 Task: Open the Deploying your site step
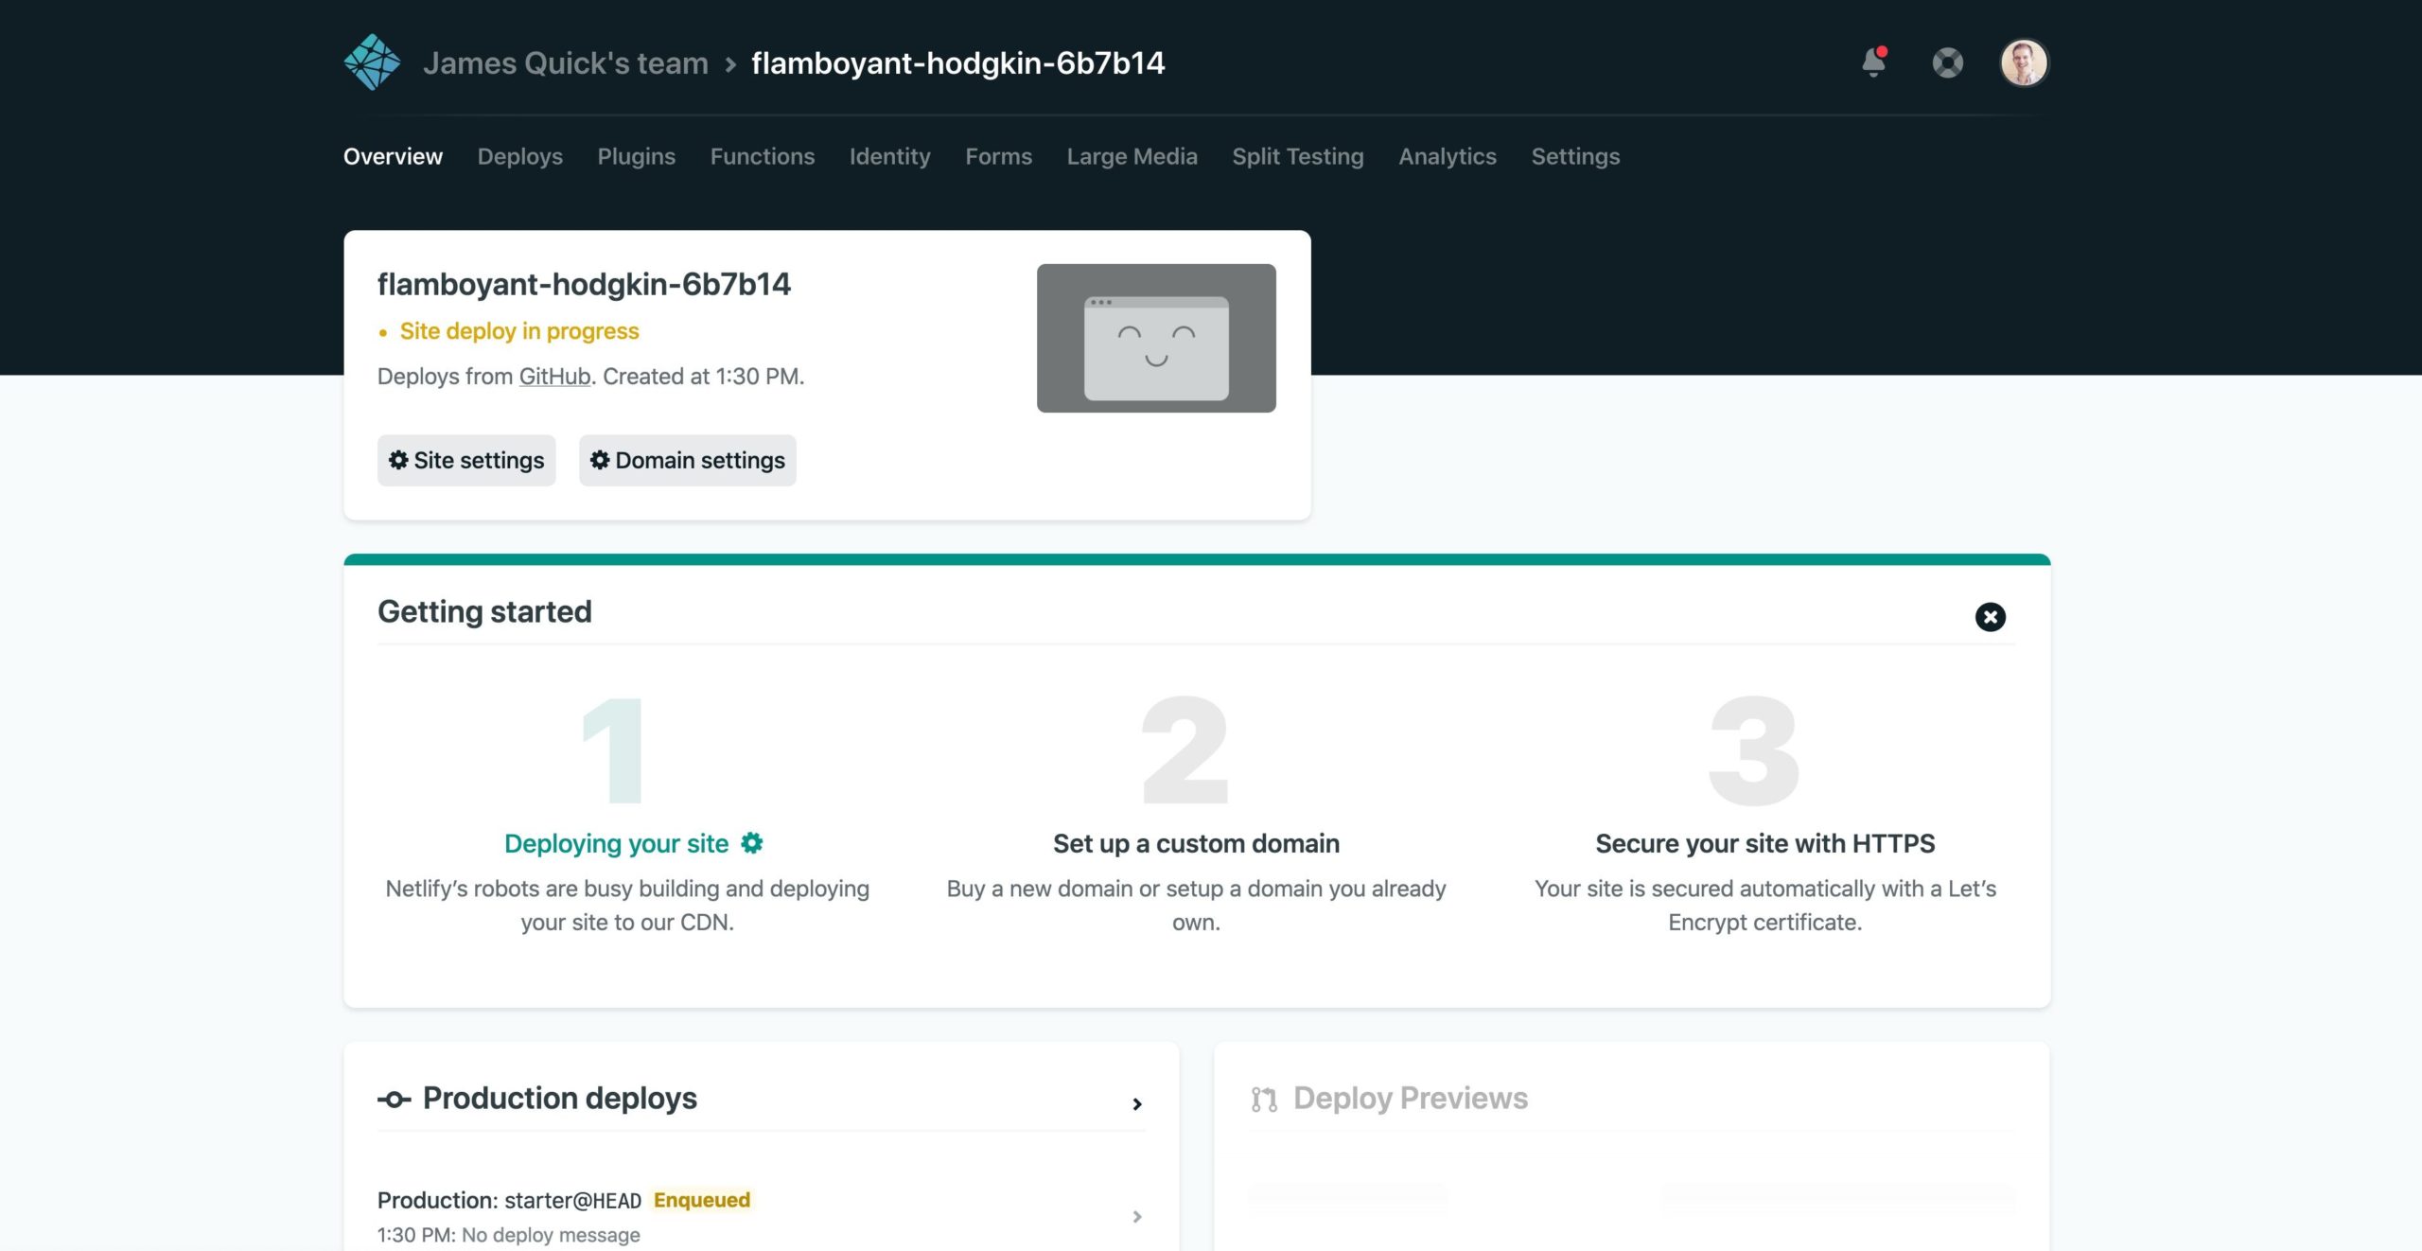pos(616,843)
